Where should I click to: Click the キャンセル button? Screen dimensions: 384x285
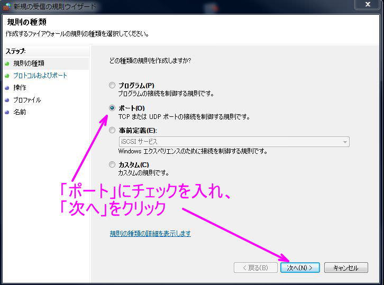[x=346, y=268]
